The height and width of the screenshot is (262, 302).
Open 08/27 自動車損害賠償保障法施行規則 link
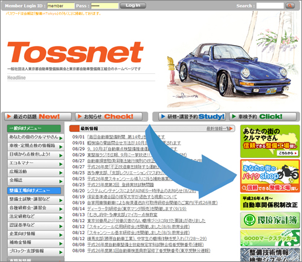coord(144,161)
